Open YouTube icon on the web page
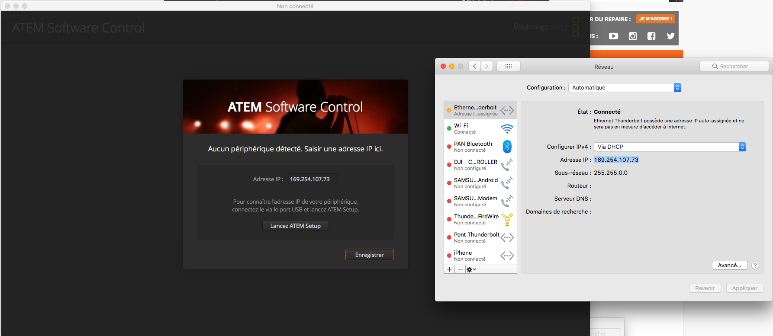 tap(614, 36)
